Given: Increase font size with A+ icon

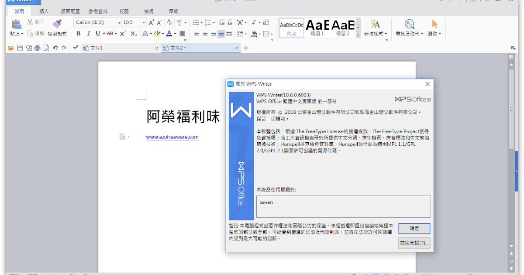Looking at the screenshot, I should pyautogui.click(x=152, y=22).
